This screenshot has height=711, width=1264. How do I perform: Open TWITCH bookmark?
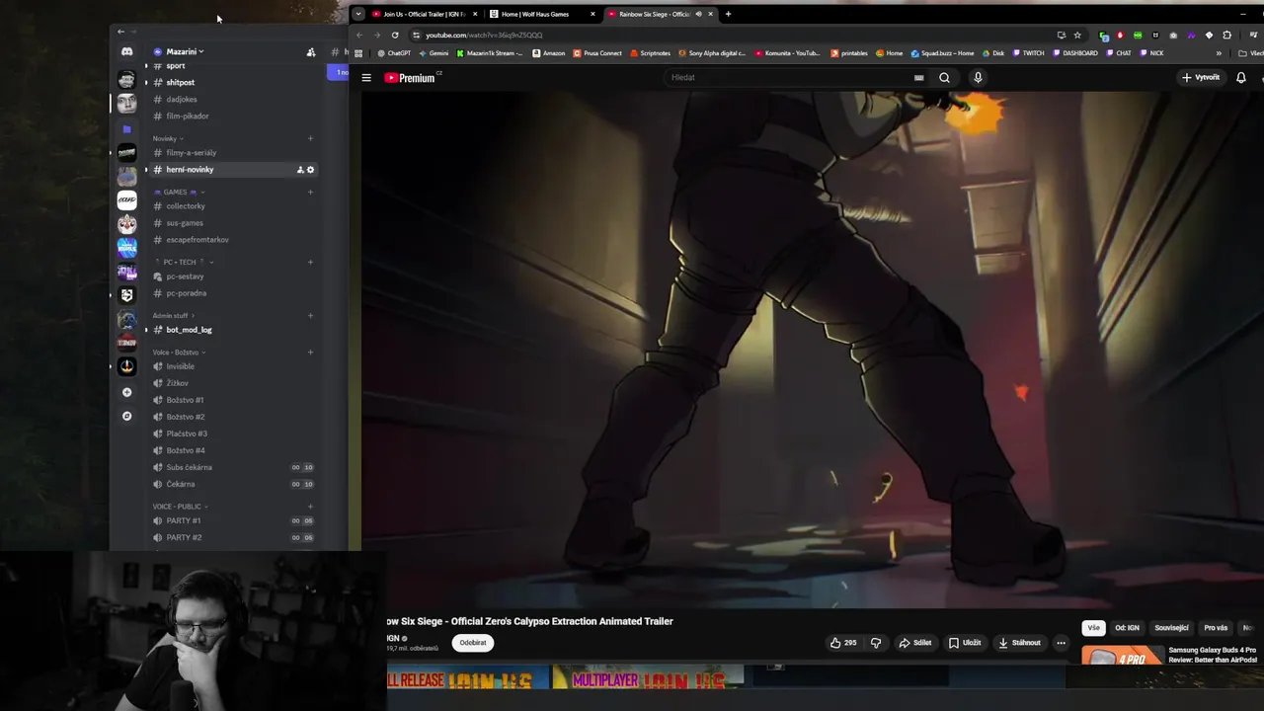coord(1028,53)
